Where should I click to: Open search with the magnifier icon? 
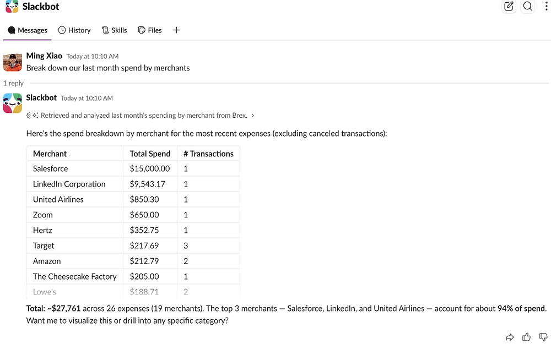point(527,6)
